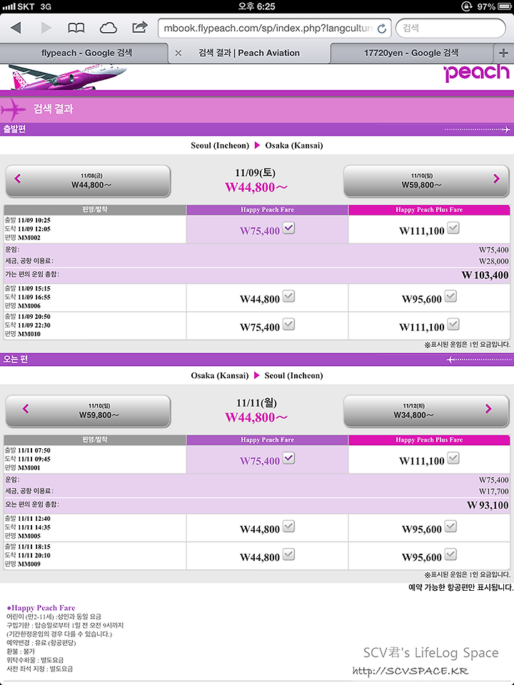This screenshot has height=685, width=514.
Task: Select MM009 Happy Peach Fare W44,800 checkbox
Action: pos(289,554)
